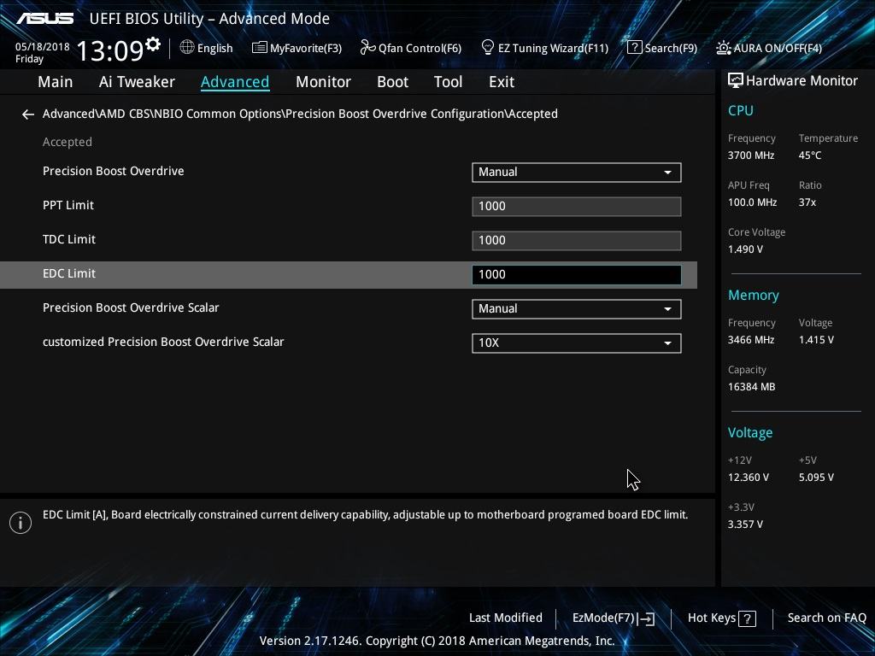
Task: Click +12V reading 12.360 V
Action: click(748, 477)
